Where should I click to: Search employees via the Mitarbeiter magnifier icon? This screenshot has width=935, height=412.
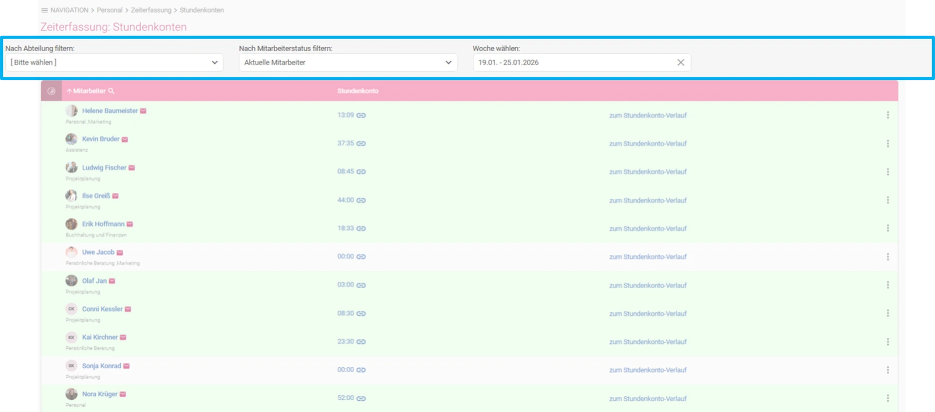[112, 91]
